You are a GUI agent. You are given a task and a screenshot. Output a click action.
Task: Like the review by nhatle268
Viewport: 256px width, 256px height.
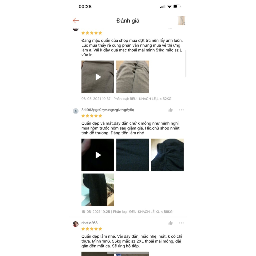(170, 223)
